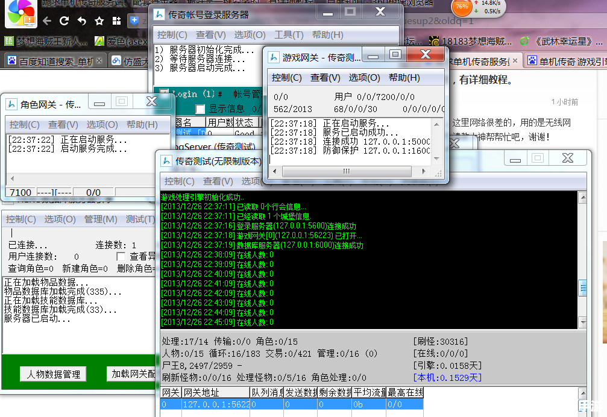Open 控制(C) menu in 传奇帐号登录服务器 window

point(172,35)
